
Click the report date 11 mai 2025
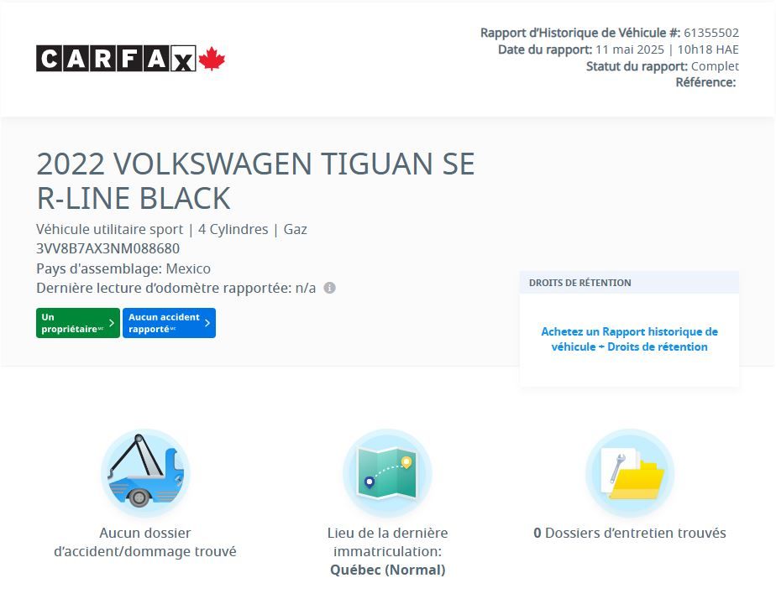point(630,49)
